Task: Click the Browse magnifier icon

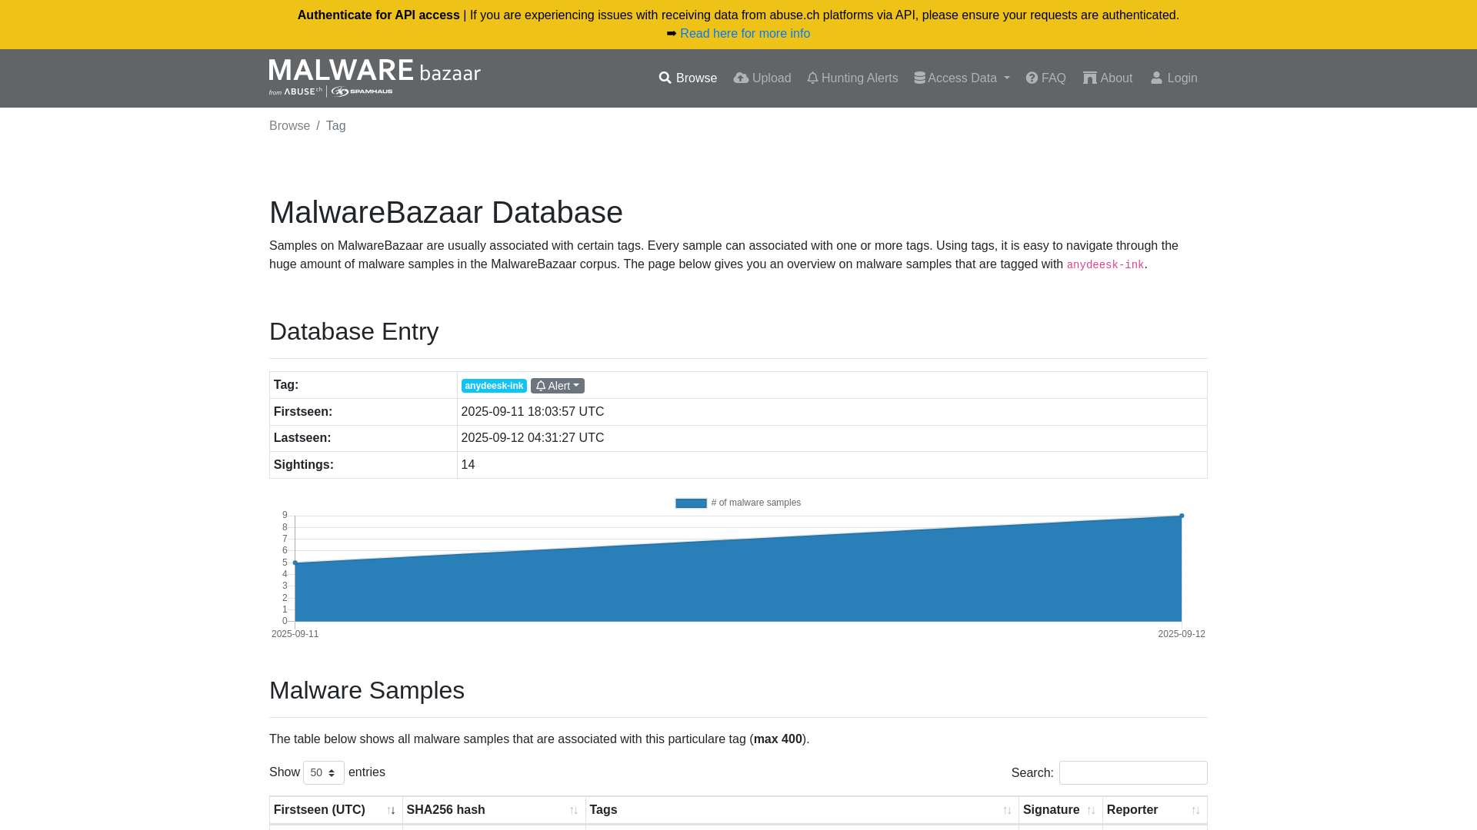Action: pos(665,78)
